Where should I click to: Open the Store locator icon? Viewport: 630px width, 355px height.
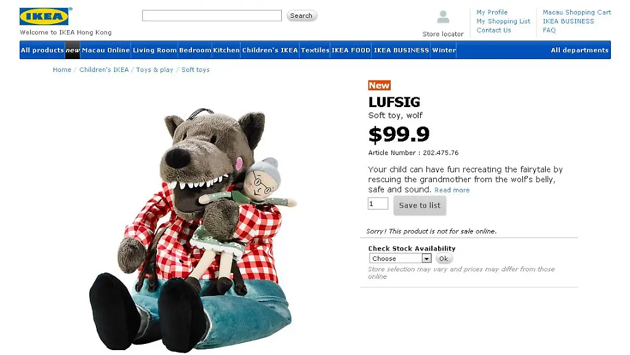[443, 18]
